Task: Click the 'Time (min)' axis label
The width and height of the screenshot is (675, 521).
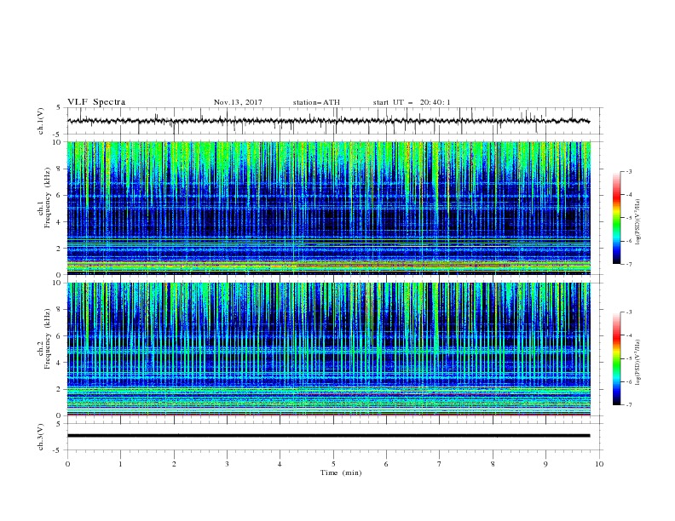Action: [341, 472]
